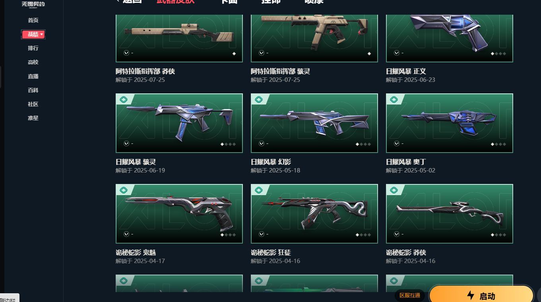This screenshot has height=302, width=541.
Task: Click the green tier badge on 诡秘蛇影 鬼魅 card
Action: (124, 190)
